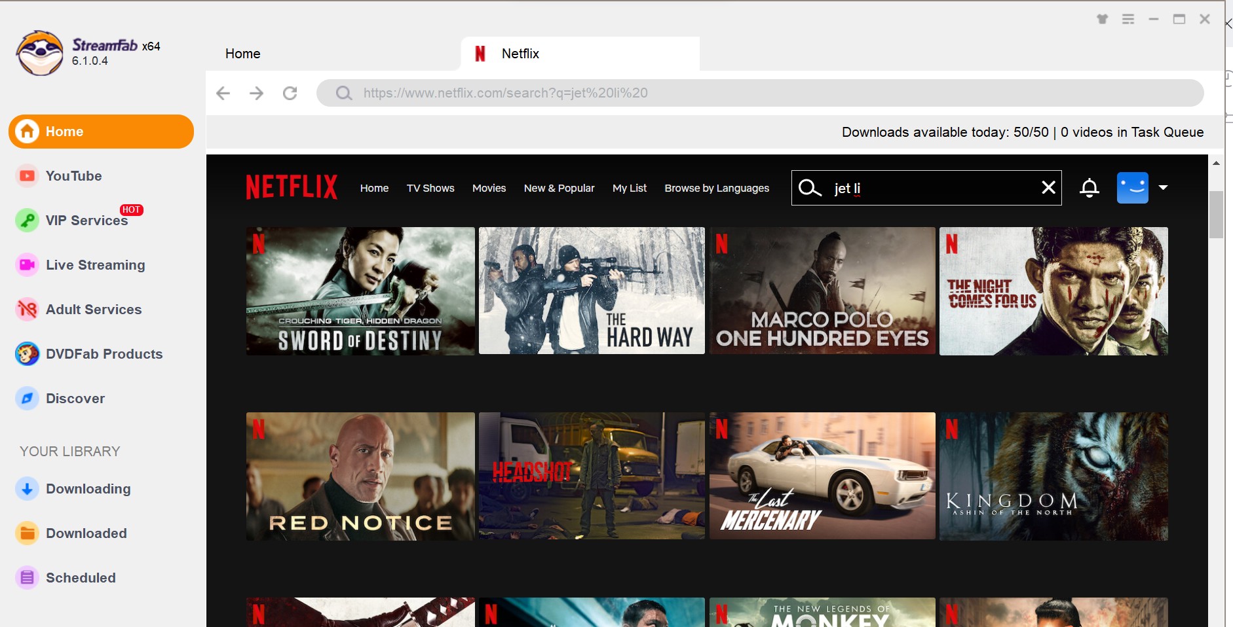Open Adult Services section
The width and height of the screenshot is (1233, 627).
click(93, 310)
